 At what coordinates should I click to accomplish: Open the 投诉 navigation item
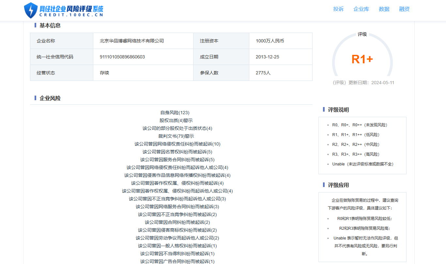[338, 9]
